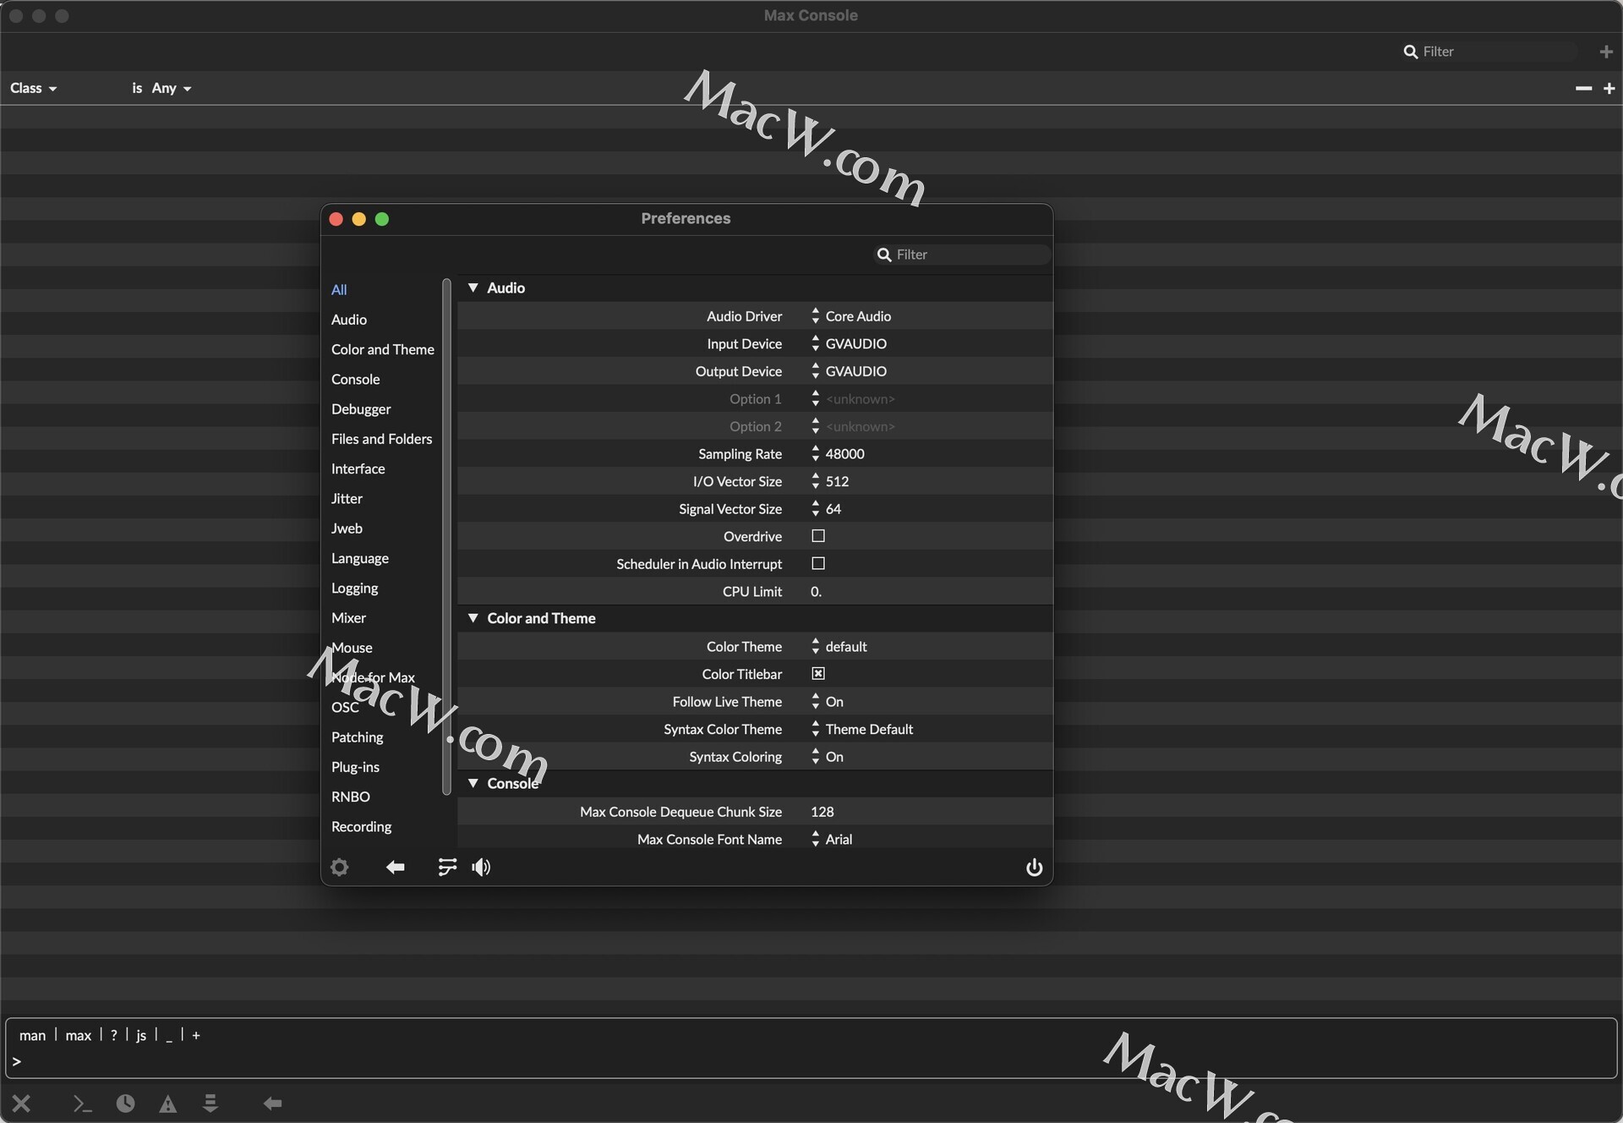
Task: Click the stacked lines down-arrow icon in console toolbar
Action: tap(210, 1103)
